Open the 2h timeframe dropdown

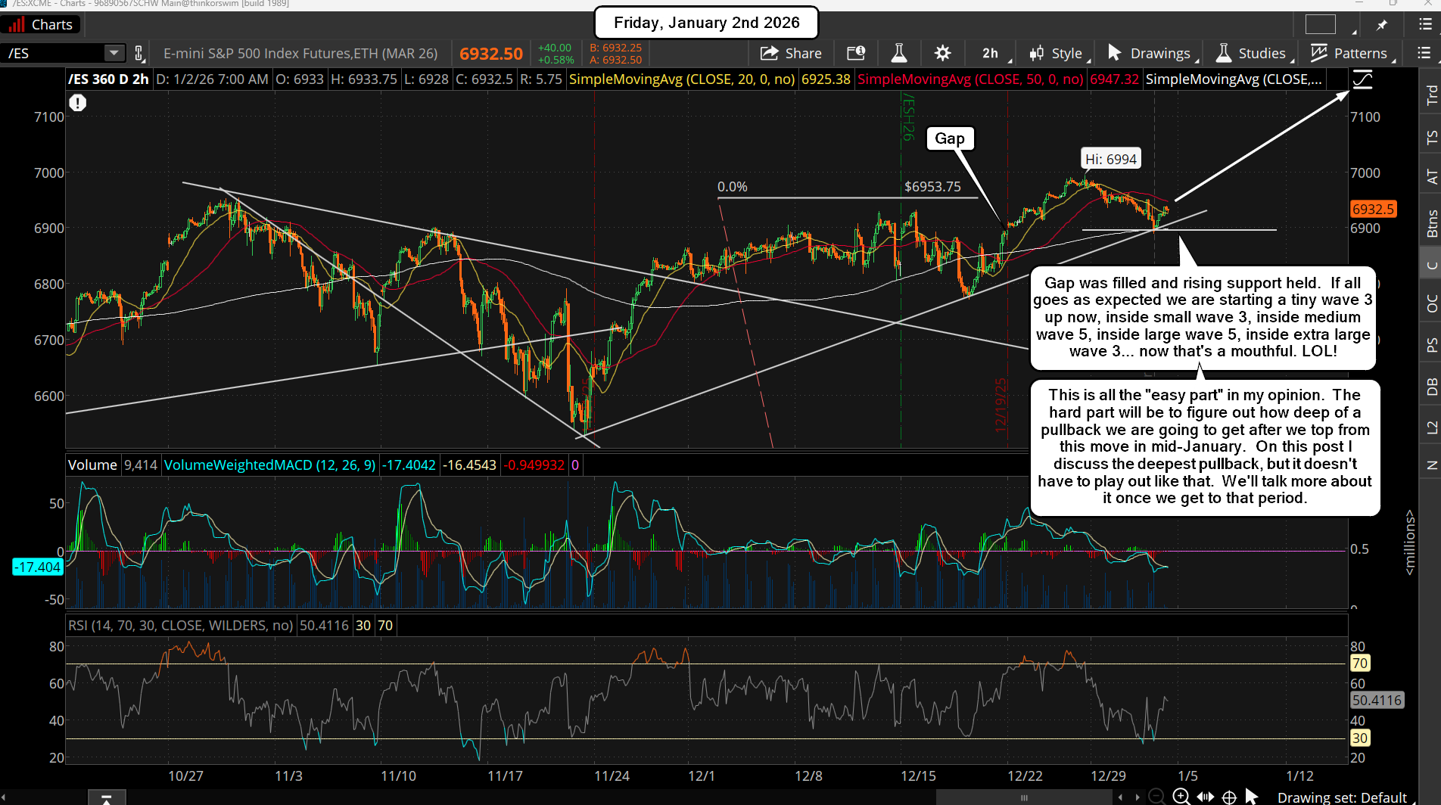[x=990, y=53]
